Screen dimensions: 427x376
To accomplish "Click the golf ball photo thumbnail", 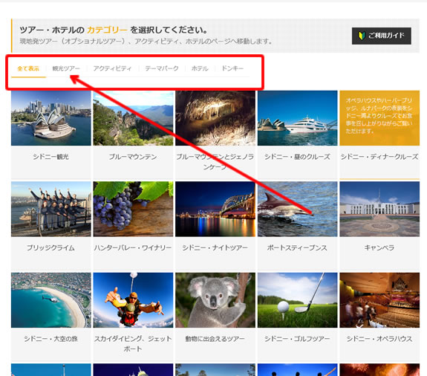I will (297, 300).
